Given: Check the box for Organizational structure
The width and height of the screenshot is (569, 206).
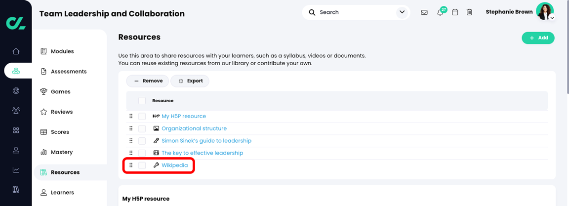Looking at the screenshot, I should (x=142, y=128).
